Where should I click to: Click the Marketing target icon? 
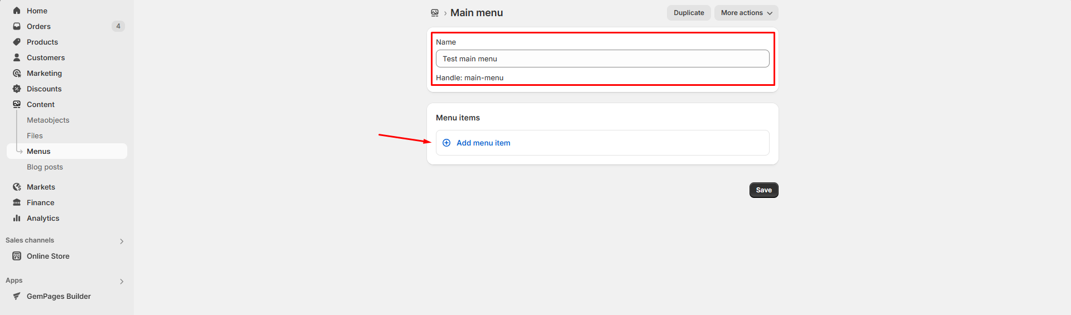17,73
